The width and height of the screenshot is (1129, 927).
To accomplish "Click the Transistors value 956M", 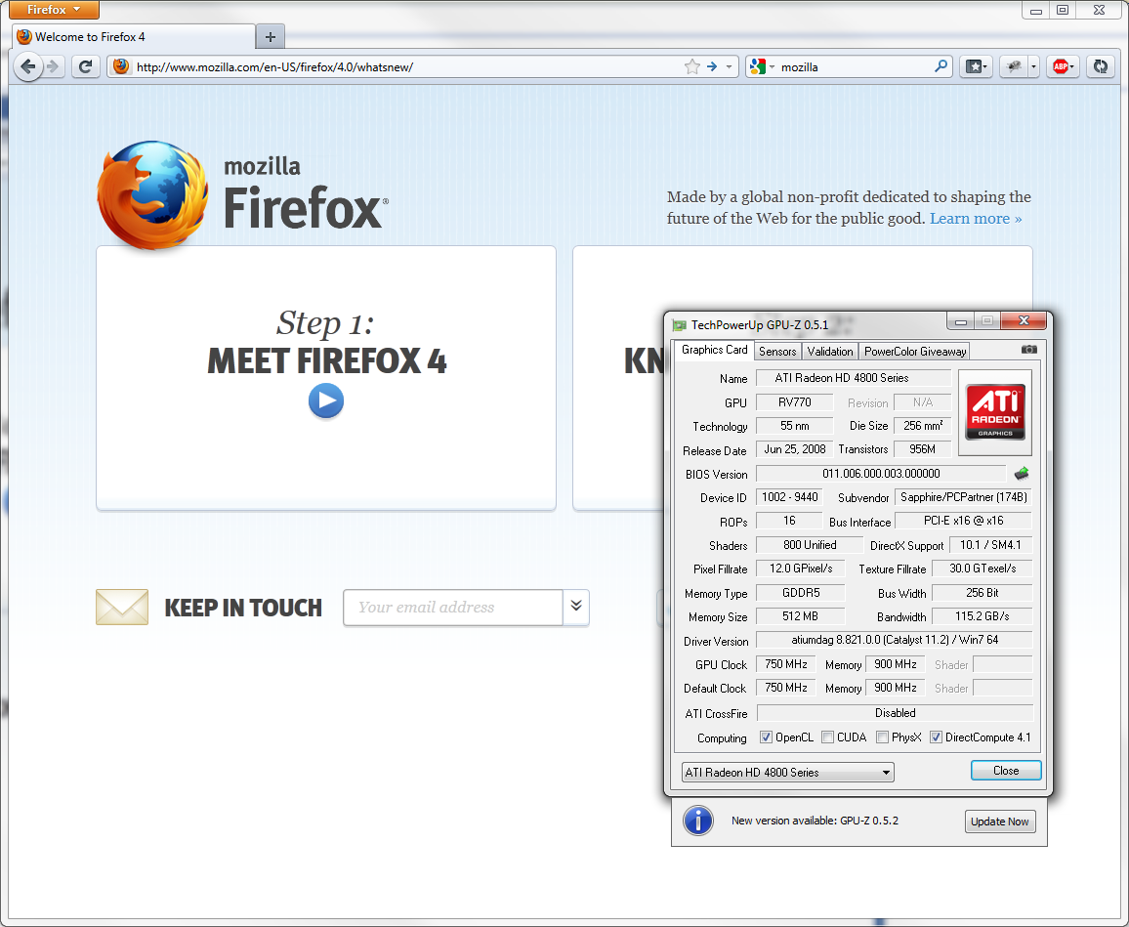I will [x=922, y=449].
